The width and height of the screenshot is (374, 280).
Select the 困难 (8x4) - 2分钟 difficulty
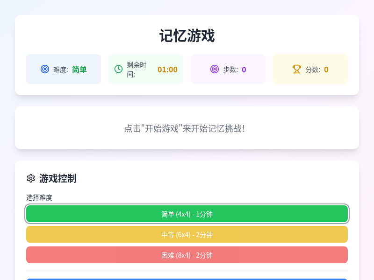tap(187, 255)
